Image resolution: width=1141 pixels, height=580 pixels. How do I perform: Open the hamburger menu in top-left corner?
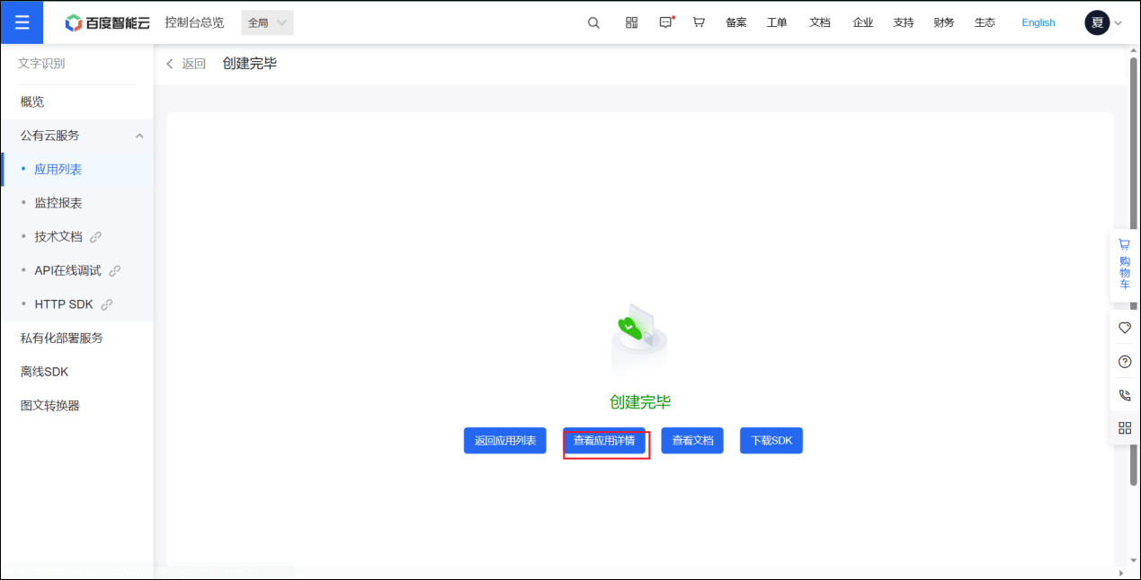(x=22, y=22)
